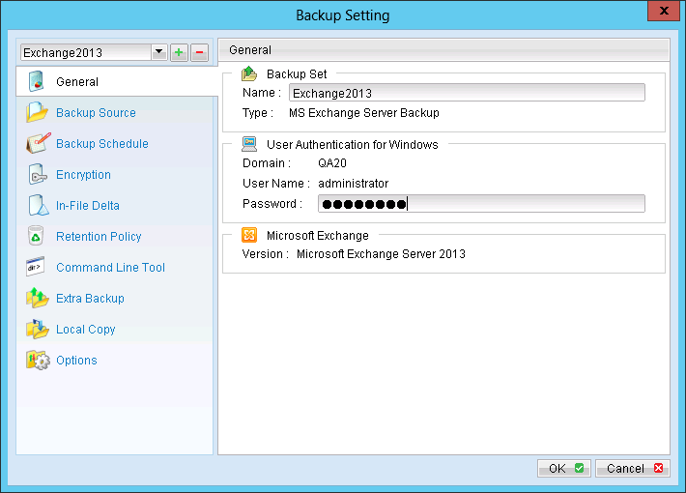Click the In-File Delta icon
Screen dimensions: 686x493
(x=38, y=206)
